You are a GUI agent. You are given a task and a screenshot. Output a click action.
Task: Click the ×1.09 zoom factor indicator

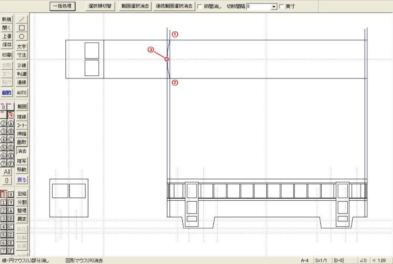[380, 261]
